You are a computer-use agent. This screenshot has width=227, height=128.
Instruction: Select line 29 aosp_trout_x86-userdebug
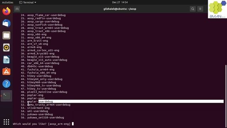coord(43,31)
